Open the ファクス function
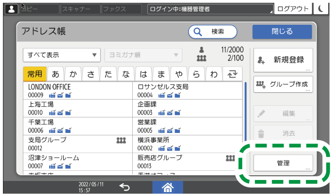 122,9
